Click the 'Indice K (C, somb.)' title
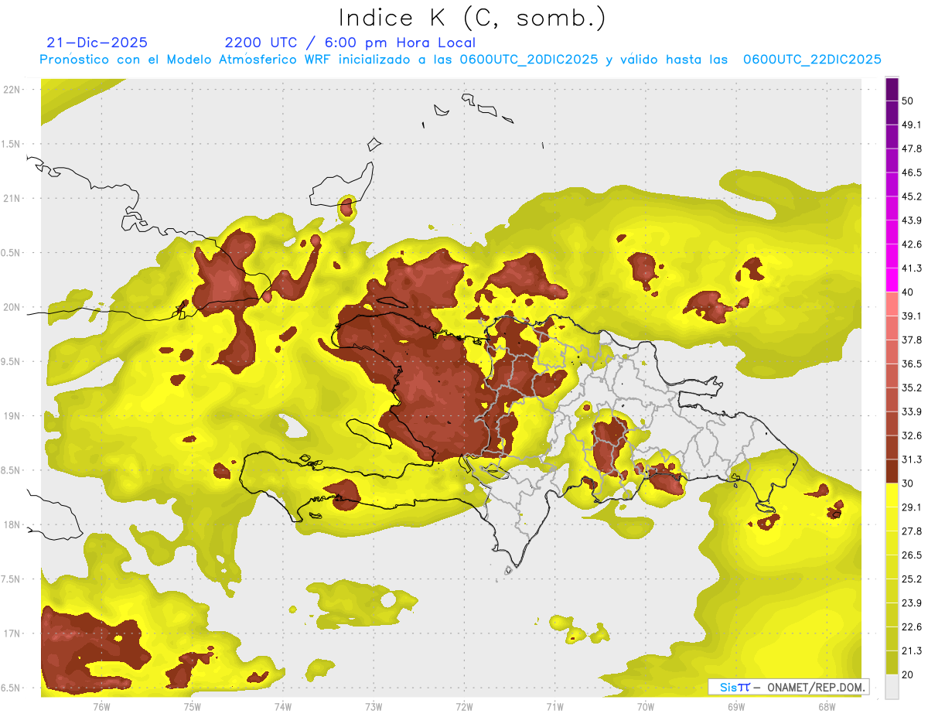Image resolution: width=928 pixels, height=717 pixels. point(472,18)
